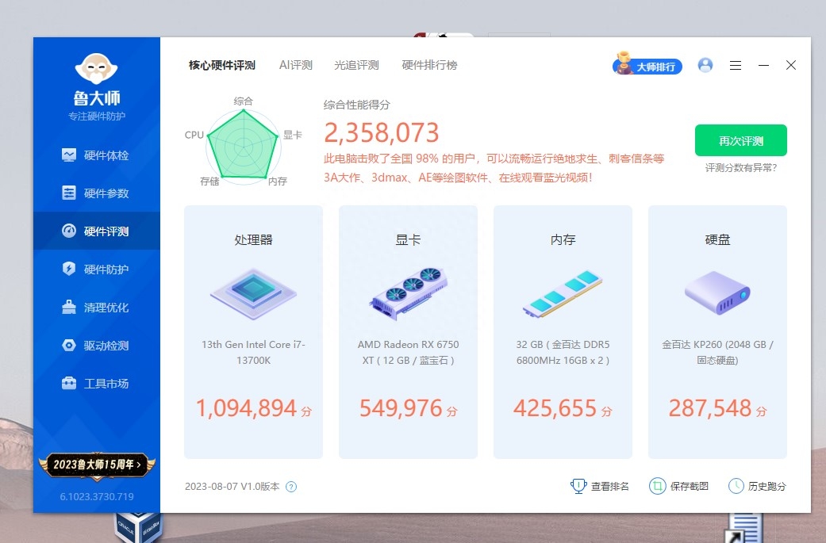The image size is (826, 543).
Task: Open 硬件防护 shield icon
Action: [69, 269]
